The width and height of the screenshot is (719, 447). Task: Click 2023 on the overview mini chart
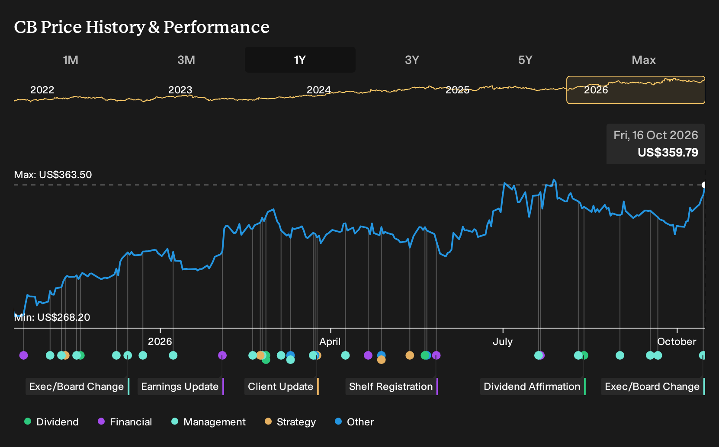180,90
